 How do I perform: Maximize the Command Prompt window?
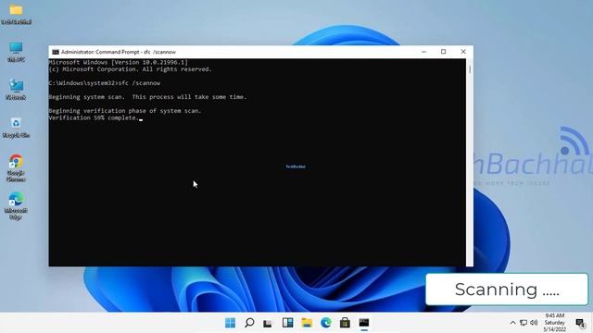tap(444, 52)
